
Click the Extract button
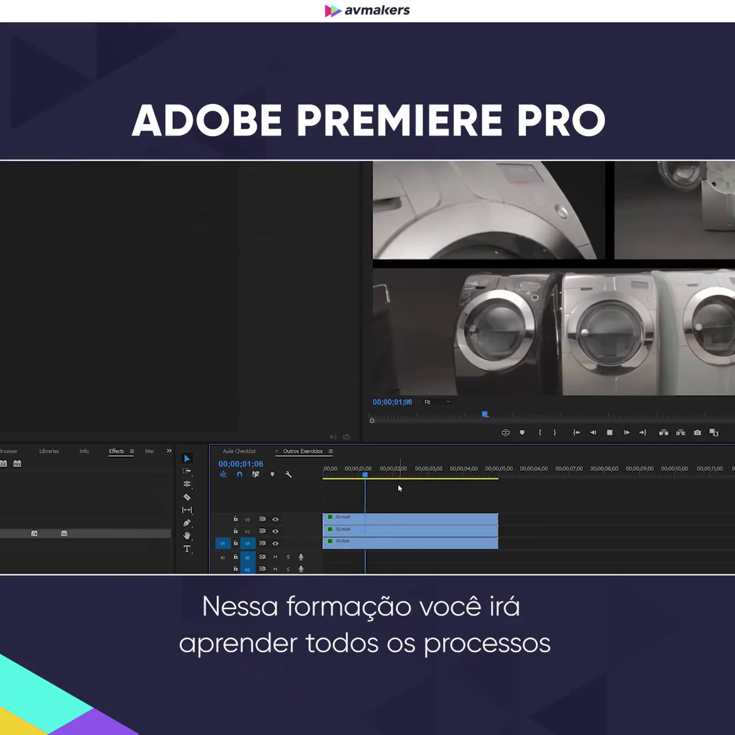click(680, 432)
